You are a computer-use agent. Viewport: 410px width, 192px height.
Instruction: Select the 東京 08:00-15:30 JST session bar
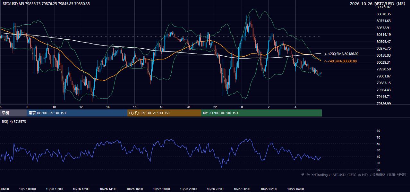[x=77, y=113]
